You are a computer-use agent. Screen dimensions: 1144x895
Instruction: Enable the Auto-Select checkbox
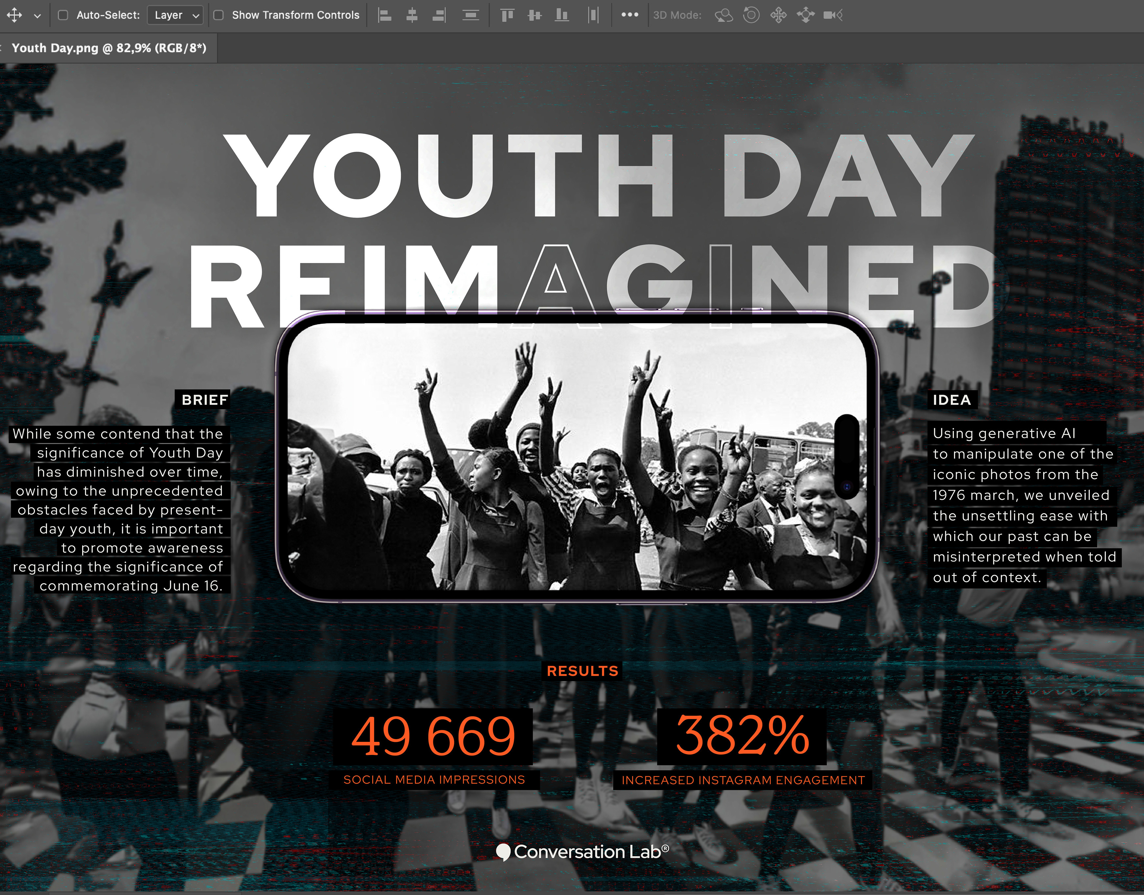pyautogui.click(x=63, y=15)
